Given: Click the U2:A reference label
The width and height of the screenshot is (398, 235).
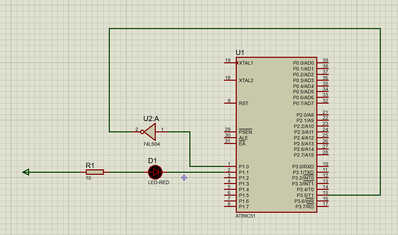Looking at the screenshot, I should [151, 119].
